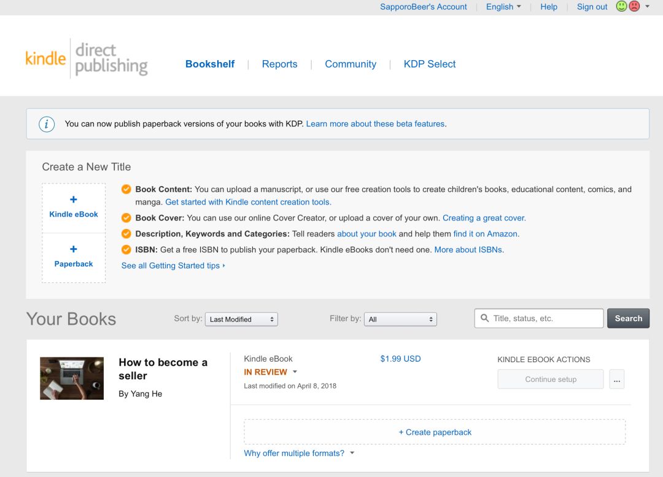Screen dimensions: 663x477
Task: Click the Sign out link
Action: pos(592,7)
